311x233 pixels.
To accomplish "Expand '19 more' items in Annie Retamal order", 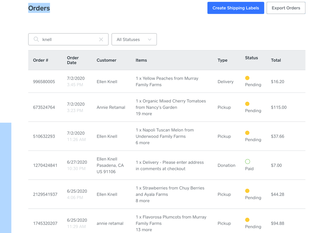I will tap(144, 114).
